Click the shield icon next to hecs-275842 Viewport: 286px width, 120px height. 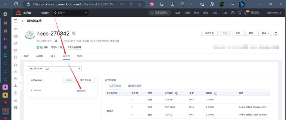point(74,33)
